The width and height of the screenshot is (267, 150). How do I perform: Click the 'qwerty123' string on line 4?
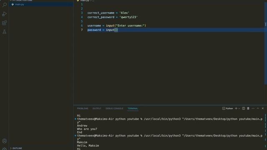tap(128, 17)
